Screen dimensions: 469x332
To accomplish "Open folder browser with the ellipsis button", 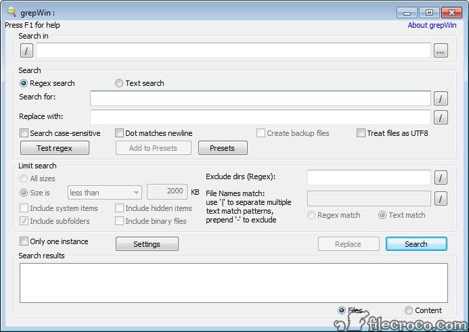I will (x=441, y=50).
